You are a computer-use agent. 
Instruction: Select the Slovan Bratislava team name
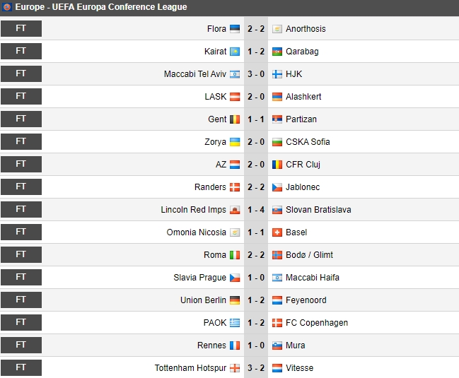318,210
